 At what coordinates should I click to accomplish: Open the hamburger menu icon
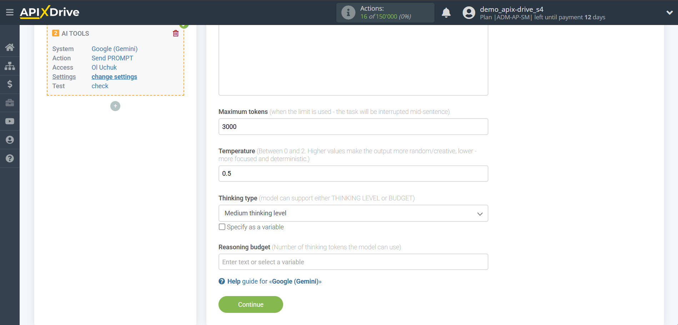10,12
